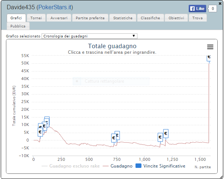224x179 pixels.
Task: Go to the Classifiche tab
Action: (x=150, y=18)
